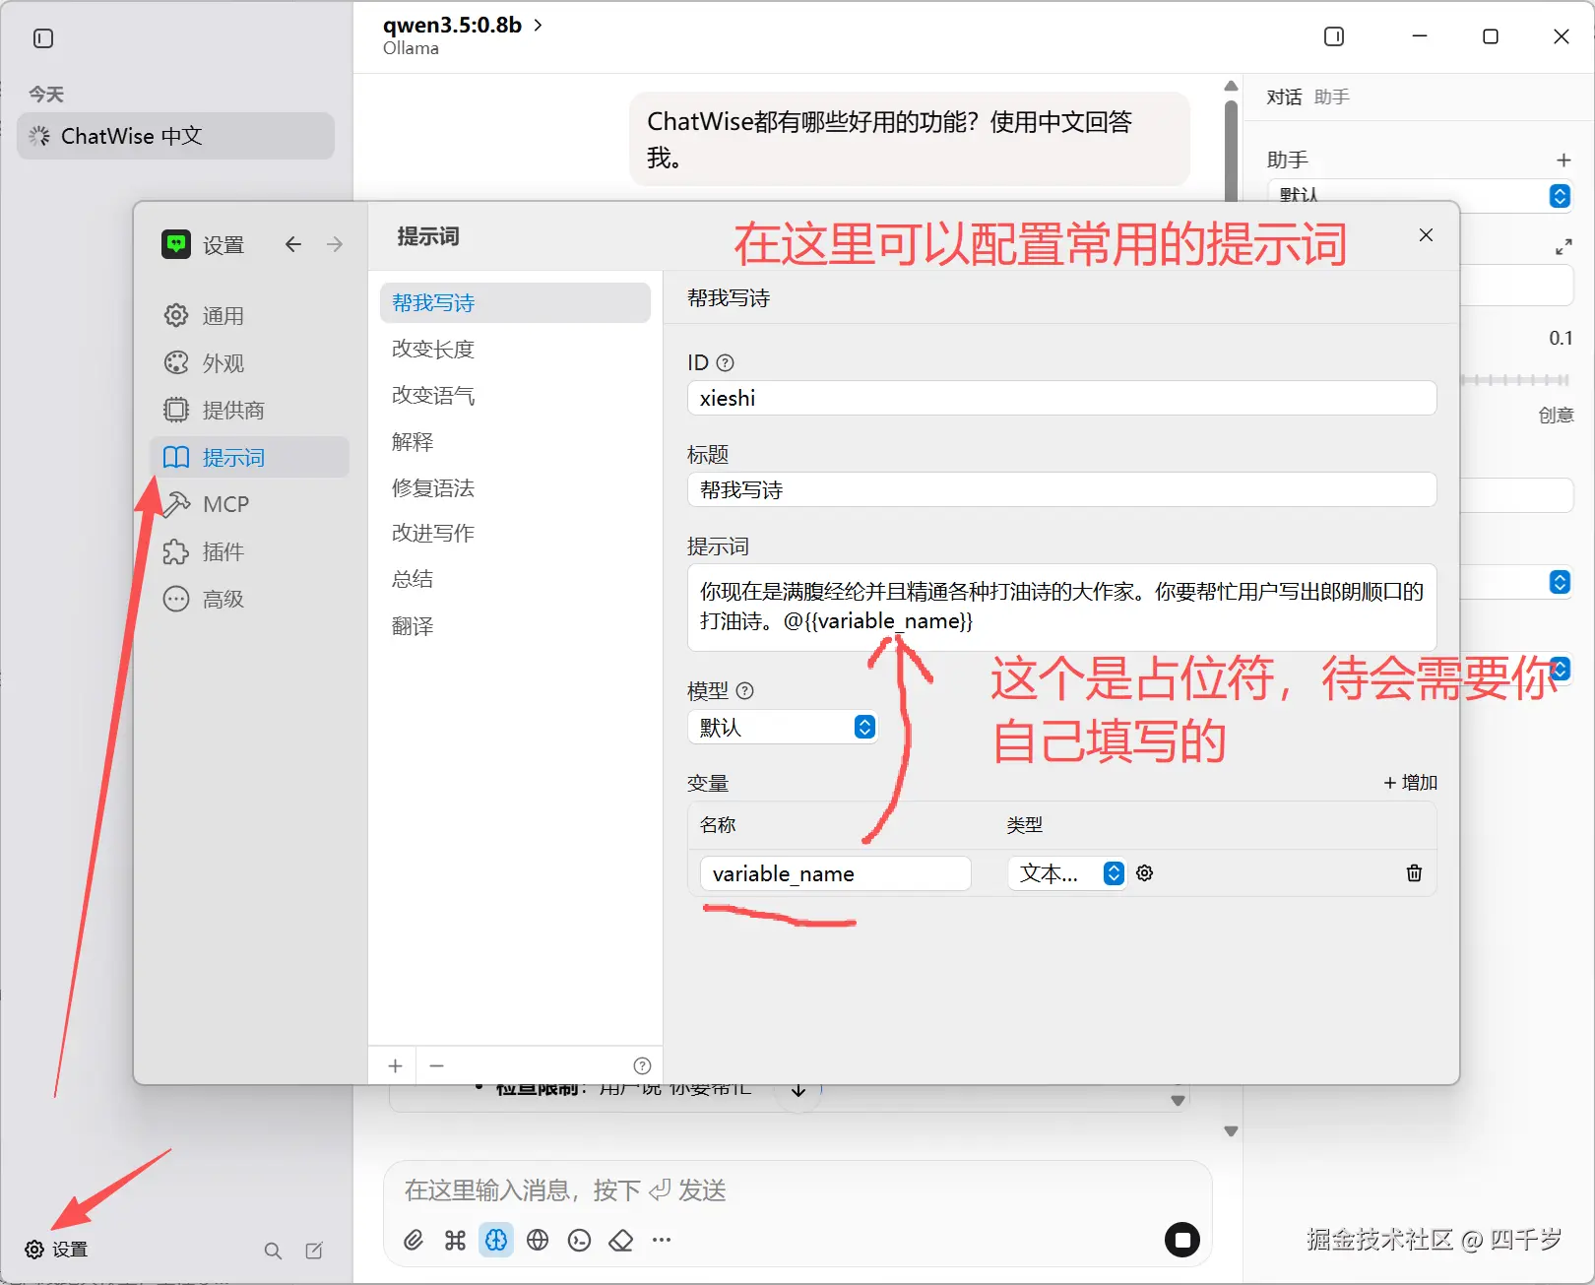Enable web search with the globe icon
The width and height of the screenshot is (1595, 1285).
pyautogui.click(x=538, y=1240)
